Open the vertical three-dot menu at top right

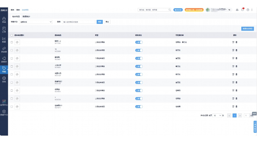click(x=252, y=10)
